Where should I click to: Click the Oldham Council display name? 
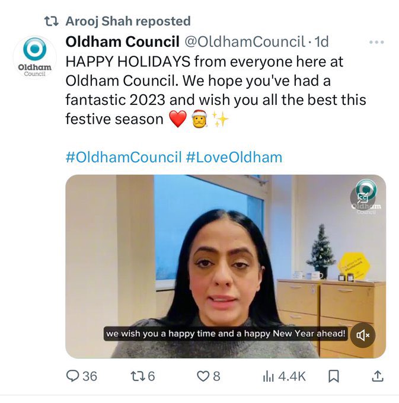click(122, 42)
